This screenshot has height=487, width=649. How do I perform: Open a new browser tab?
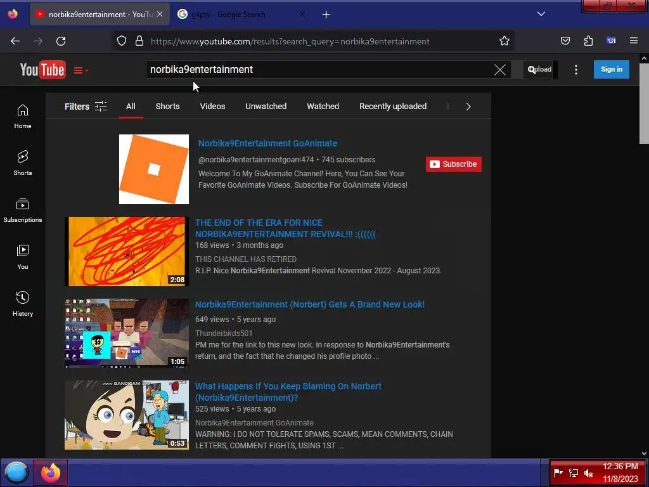coord(326,15)
